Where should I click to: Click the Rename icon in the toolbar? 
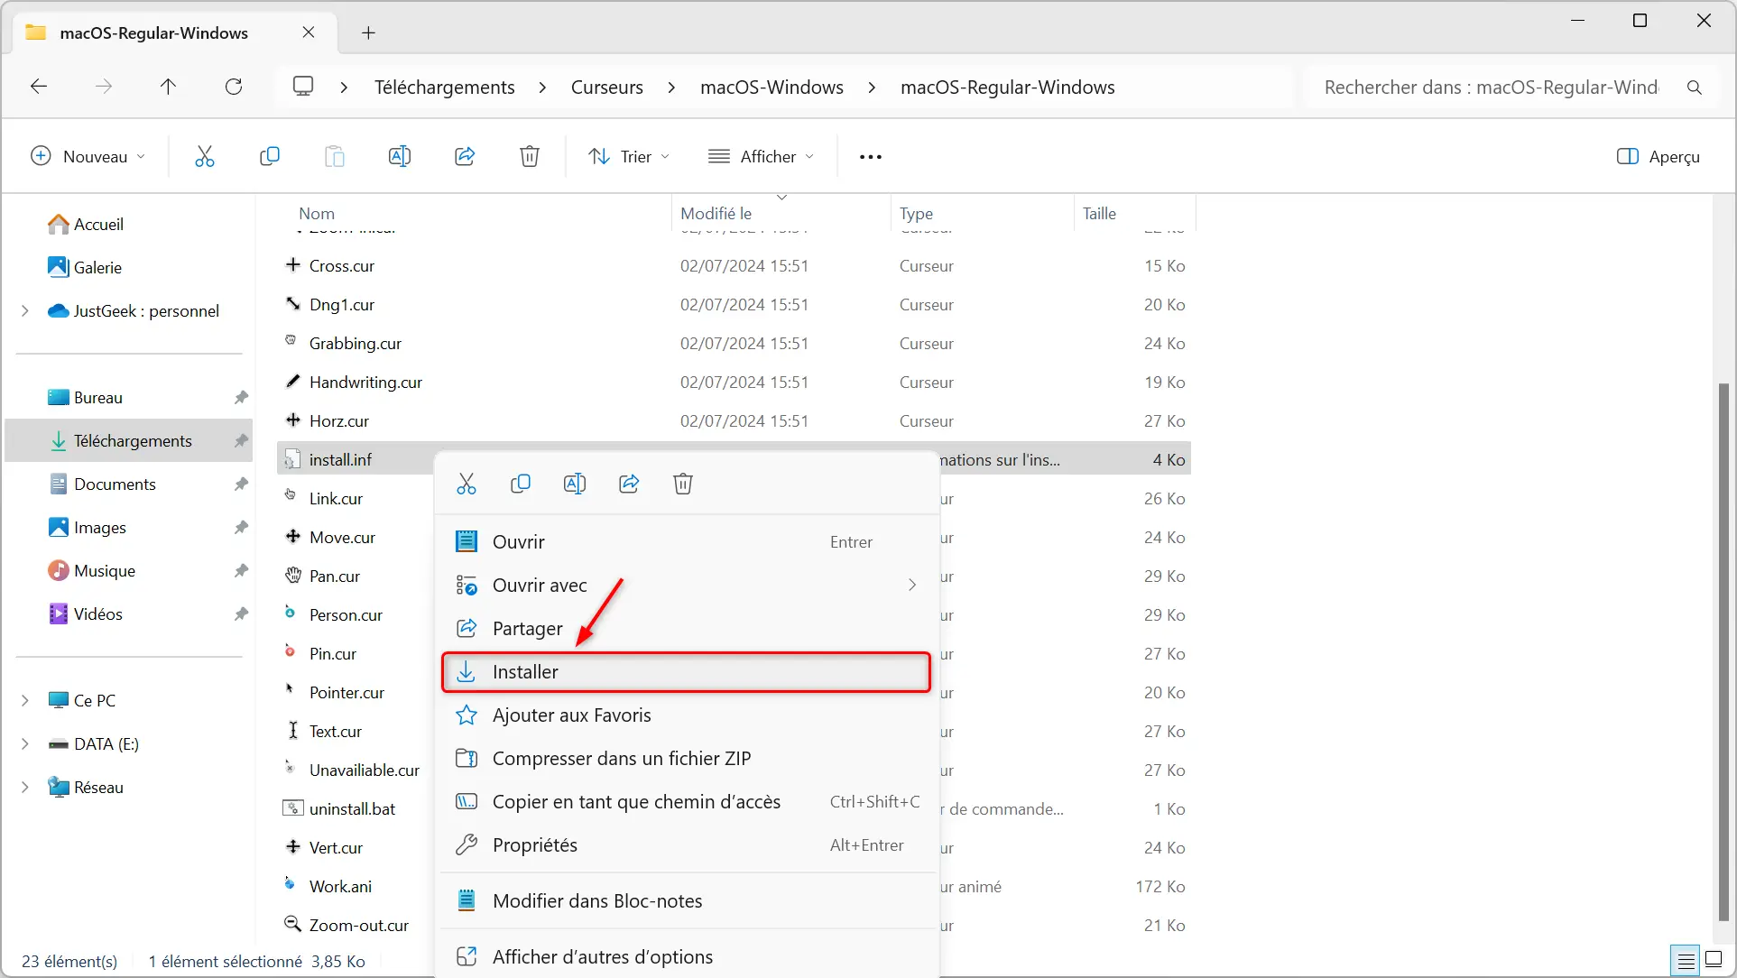[399, 156]
